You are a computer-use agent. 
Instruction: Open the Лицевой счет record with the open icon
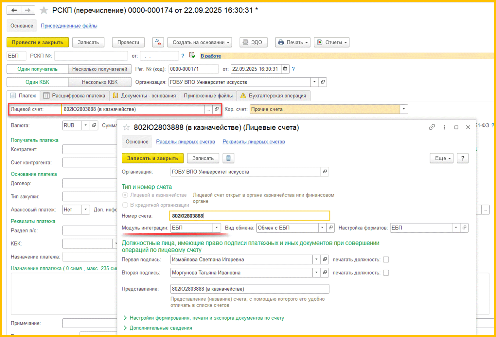point(217,110)
